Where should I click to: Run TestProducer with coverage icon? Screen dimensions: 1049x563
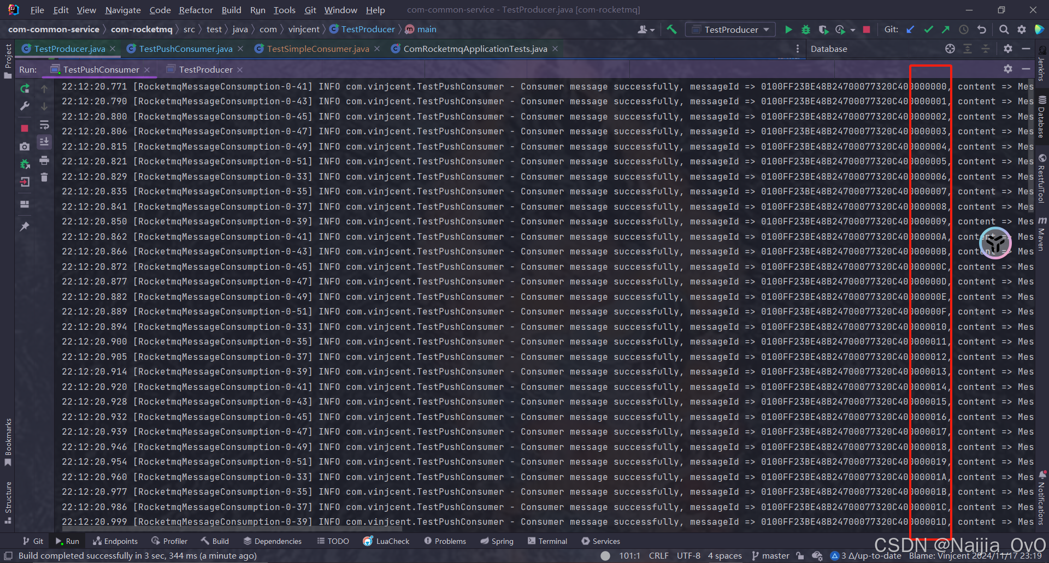pos(823,29)
